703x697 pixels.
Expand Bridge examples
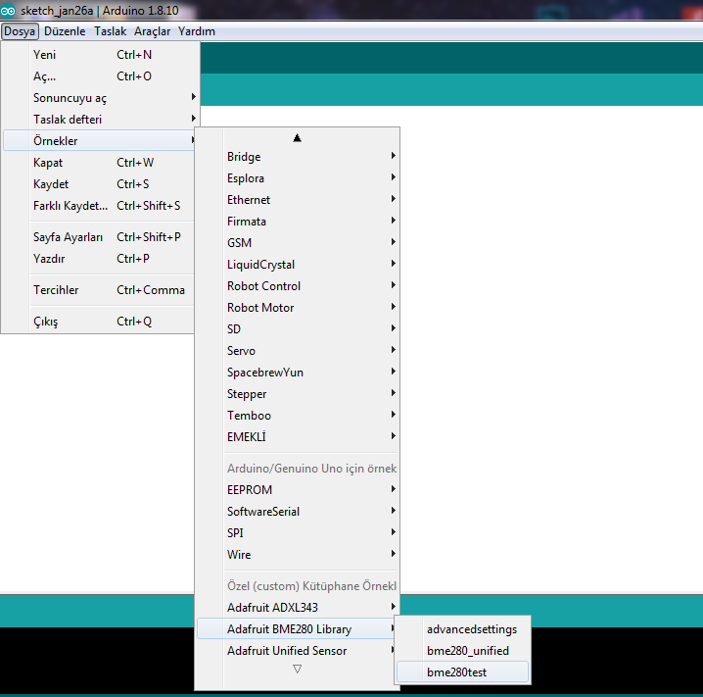(298, 157)
